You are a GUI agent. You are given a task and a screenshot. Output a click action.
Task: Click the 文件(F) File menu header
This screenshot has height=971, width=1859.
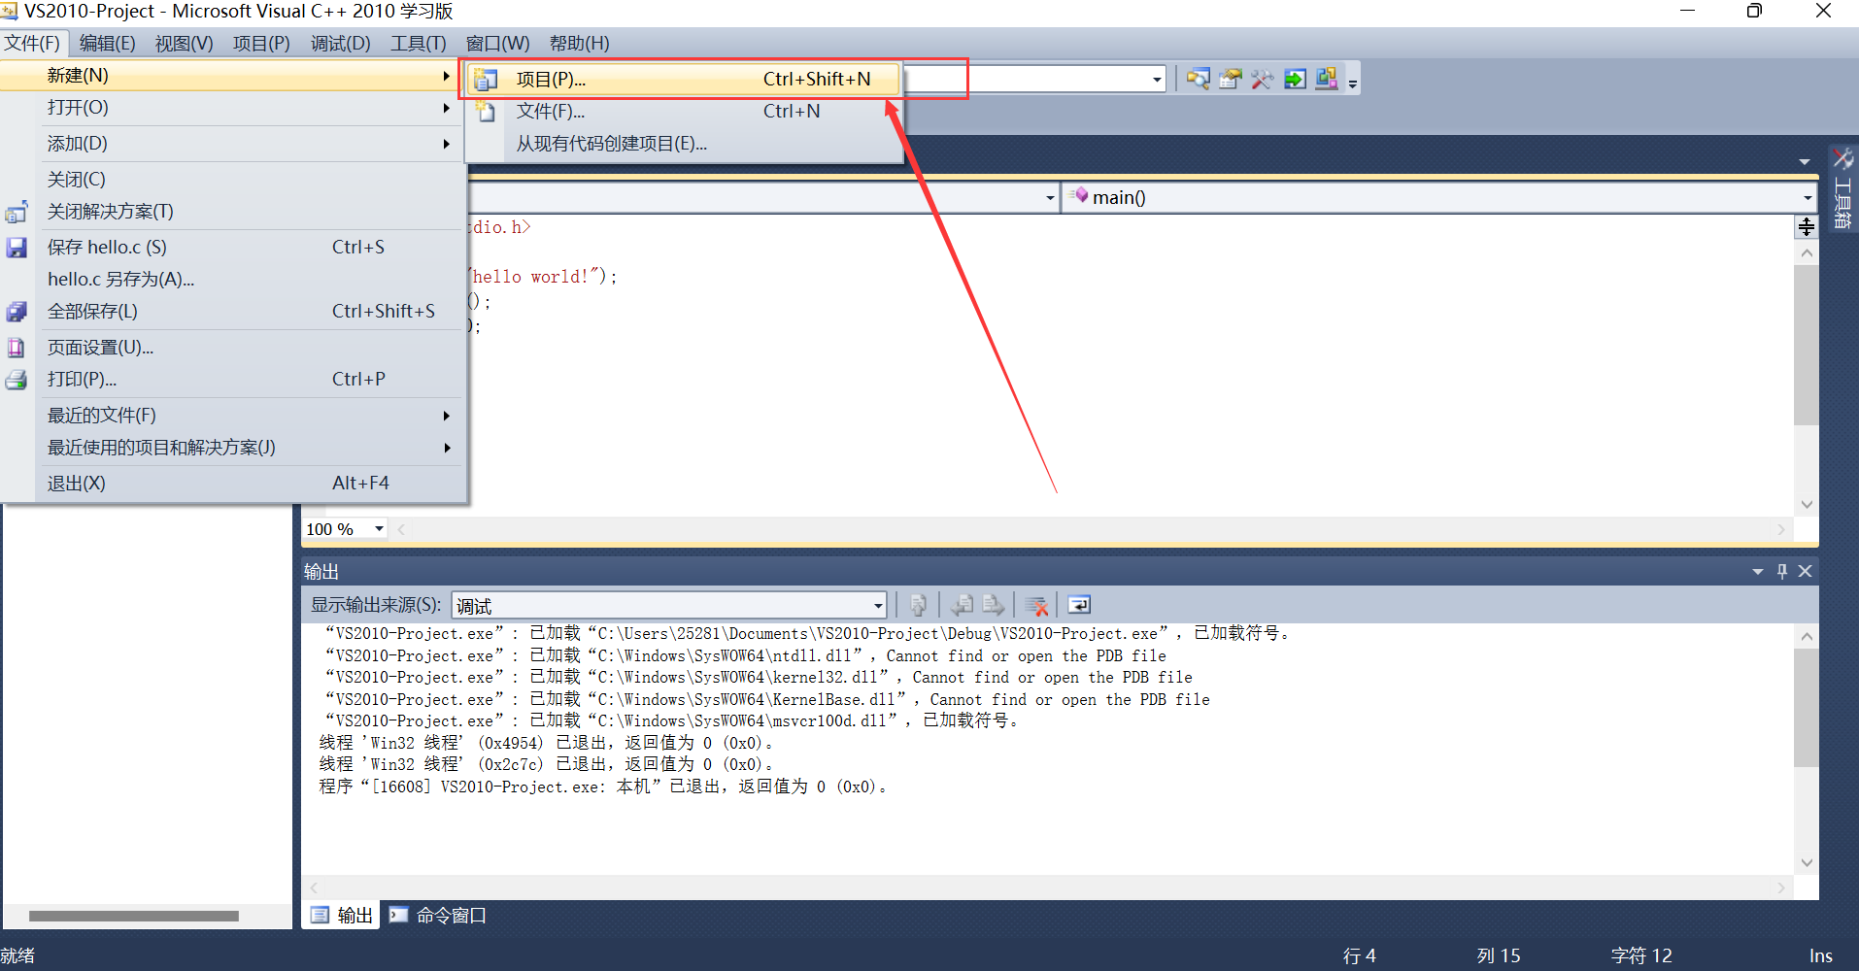[x=32, y=43]
